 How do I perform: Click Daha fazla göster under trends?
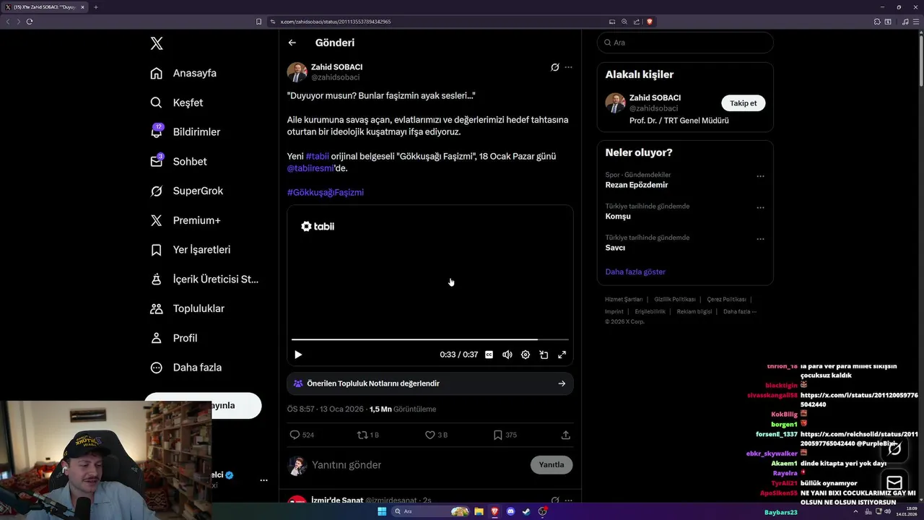click(635, 272)
